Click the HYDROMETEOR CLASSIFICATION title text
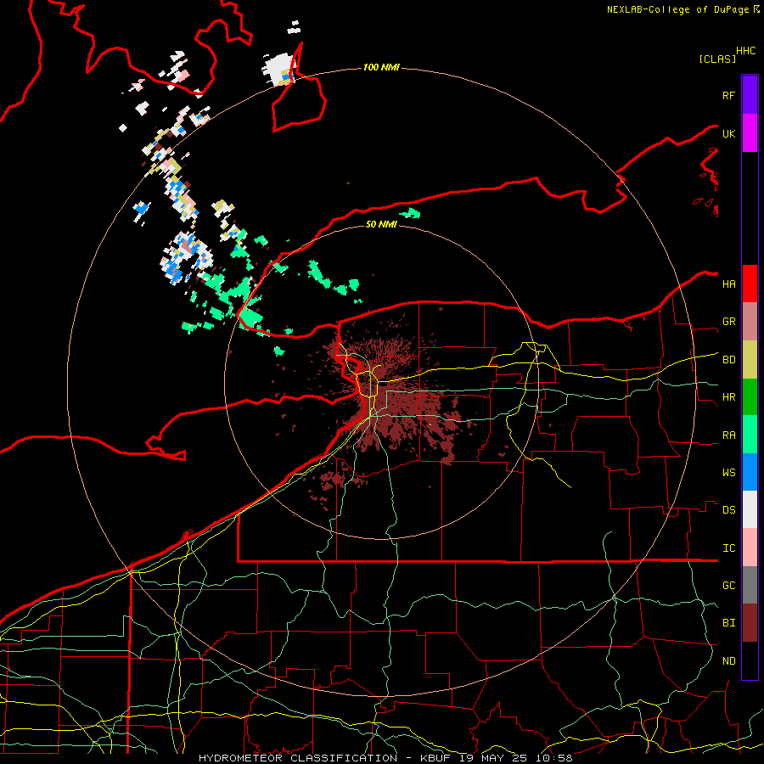 298,758
